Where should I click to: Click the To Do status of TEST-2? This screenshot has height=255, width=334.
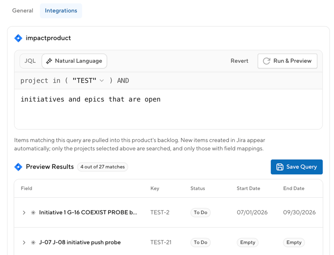pyautogui.click(x=200, y=213)
